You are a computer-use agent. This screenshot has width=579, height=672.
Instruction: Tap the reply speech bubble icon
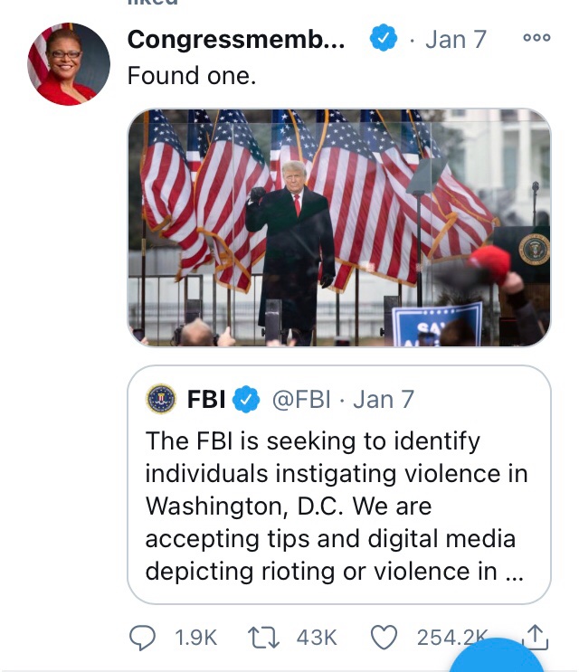click(143, 638)
